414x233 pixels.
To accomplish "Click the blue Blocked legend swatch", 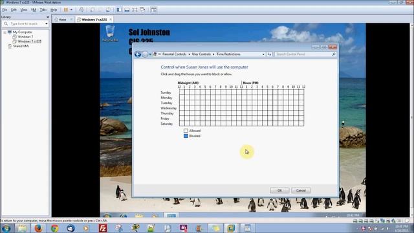I will (x=186, y=136).
